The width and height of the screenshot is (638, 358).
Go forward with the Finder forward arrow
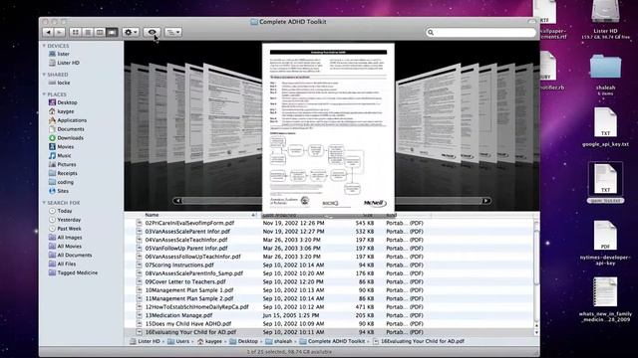(60, 32)
